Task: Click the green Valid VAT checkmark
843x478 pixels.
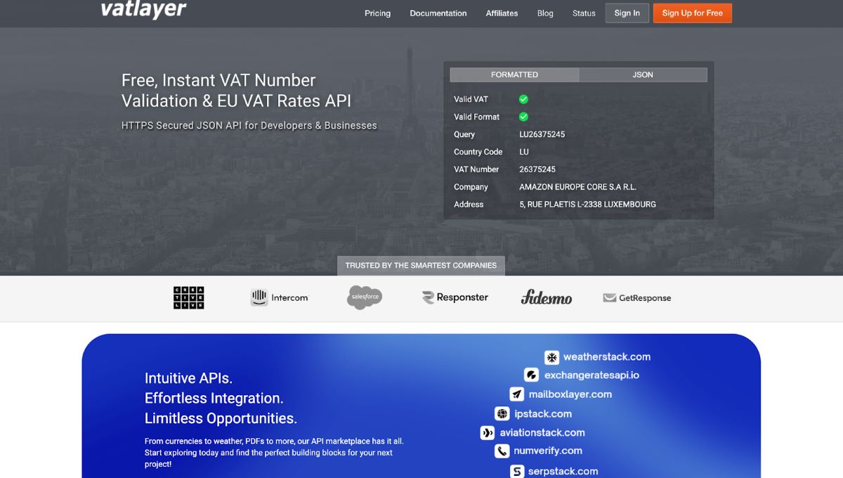Action: point(523,99)
